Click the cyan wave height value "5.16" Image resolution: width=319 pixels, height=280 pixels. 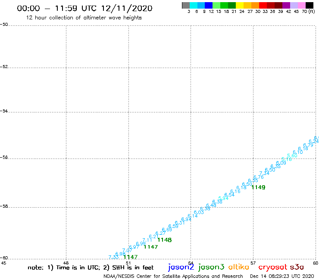coord(287,159)
